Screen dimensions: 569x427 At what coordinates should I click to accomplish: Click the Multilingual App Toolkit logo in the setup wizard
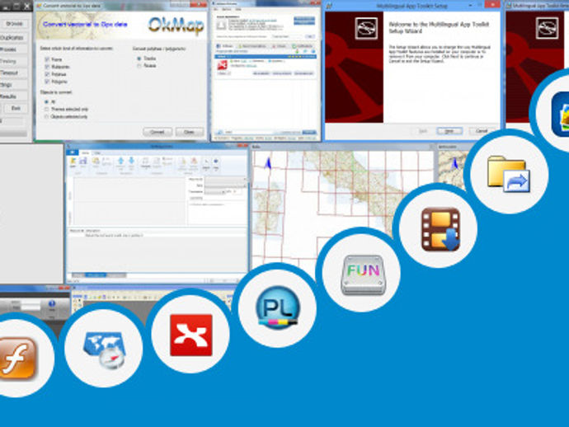coord(366,28)
